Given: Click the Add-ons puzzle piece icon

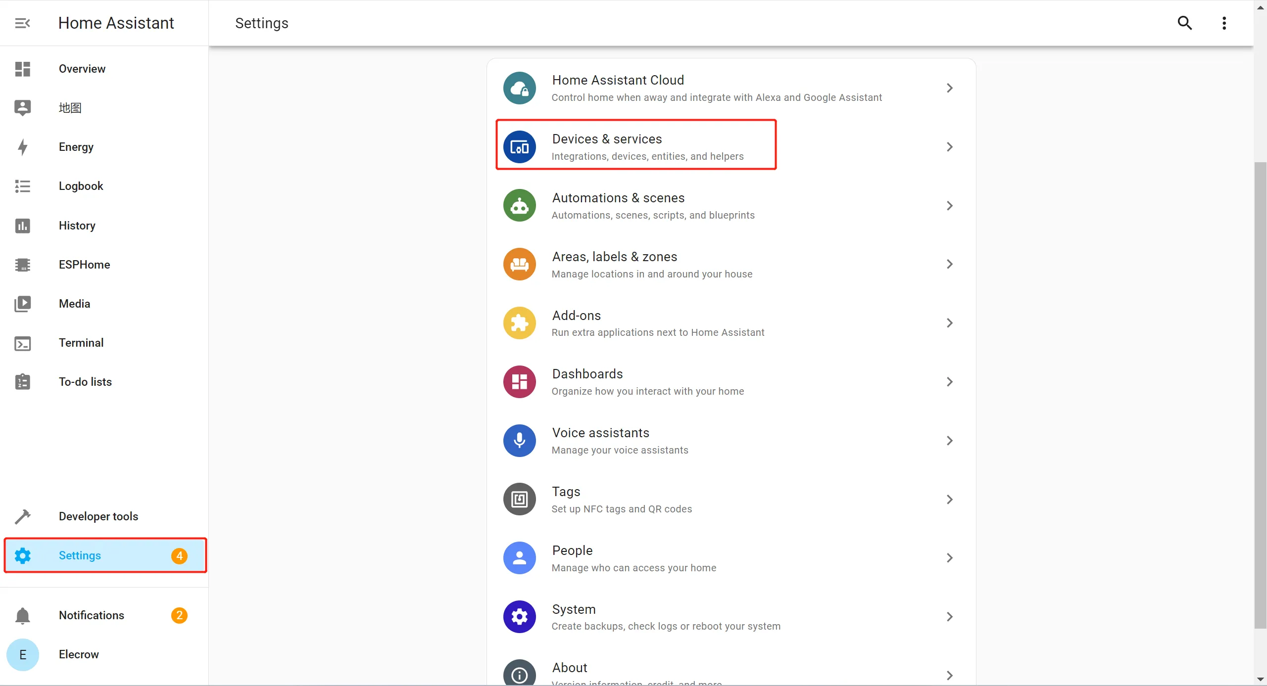Looking at the screenshot, I should tap(519, 323).
